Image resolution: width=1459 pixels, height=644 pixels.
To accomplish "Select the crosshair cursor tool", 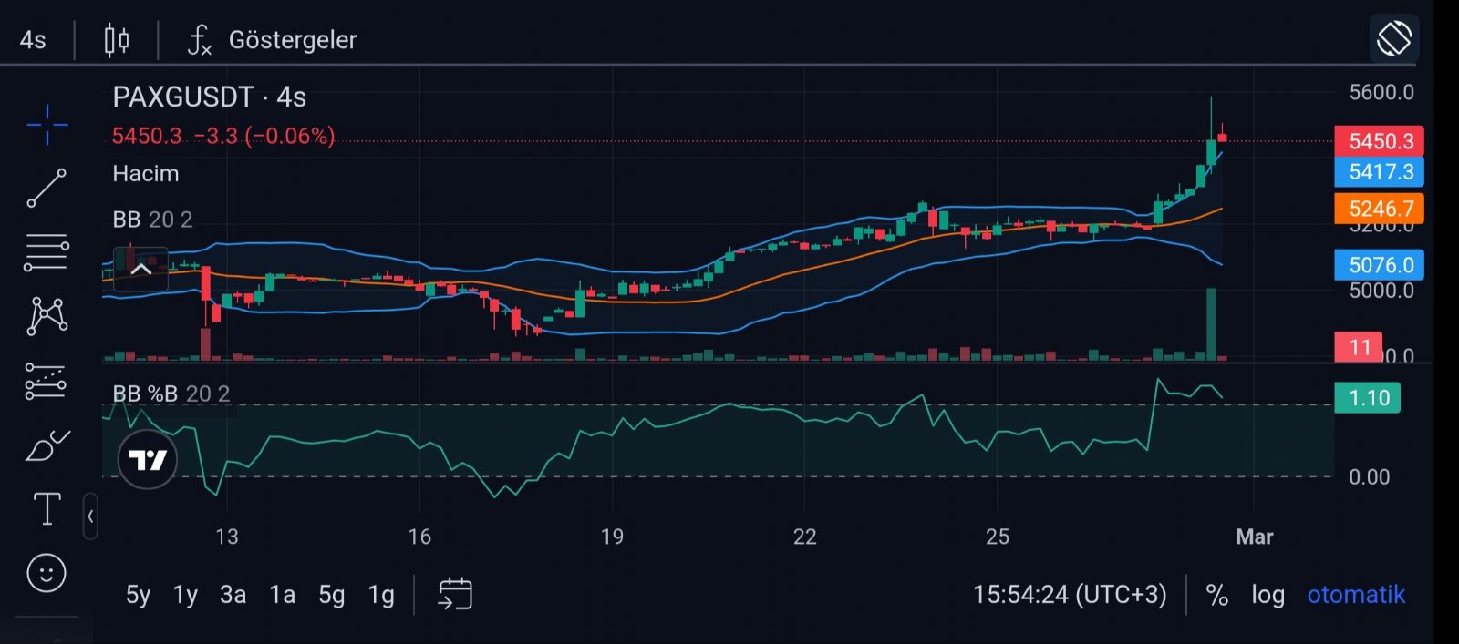I will click(x=47, y=125).
